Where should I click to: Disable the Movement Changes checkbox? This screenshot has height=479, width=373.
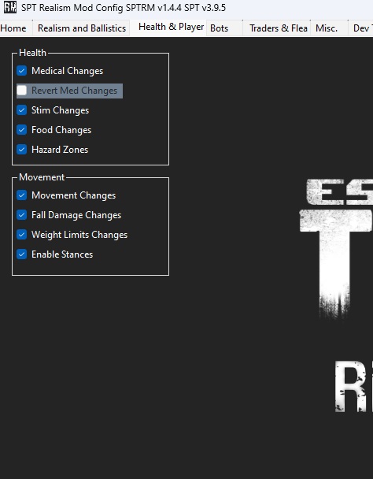point(22,195)
